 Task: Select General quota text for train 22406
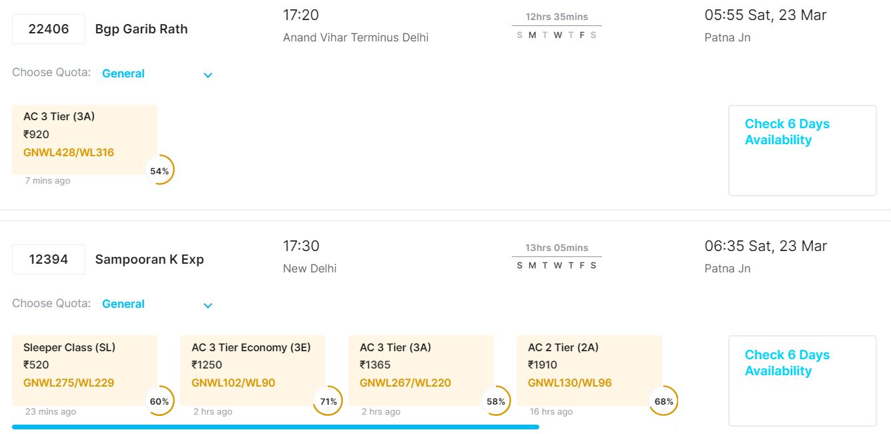tap(123, 73)
